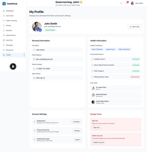Image resolution: width=147 pixels, height=152 pixels.
Task: Click the Email Address input field
Action: (57, 59)
